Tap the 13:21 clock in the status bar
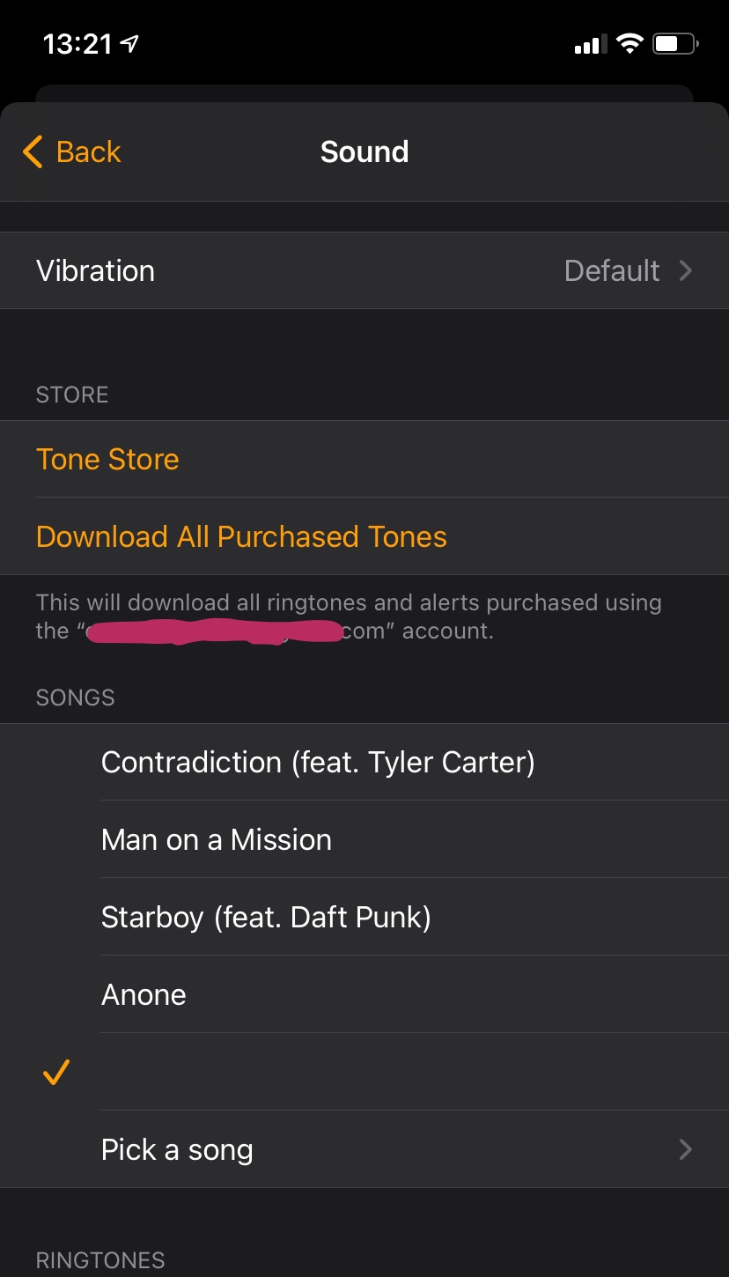Viewport: 729px width, 1277px height. click(x=77, y=43)
